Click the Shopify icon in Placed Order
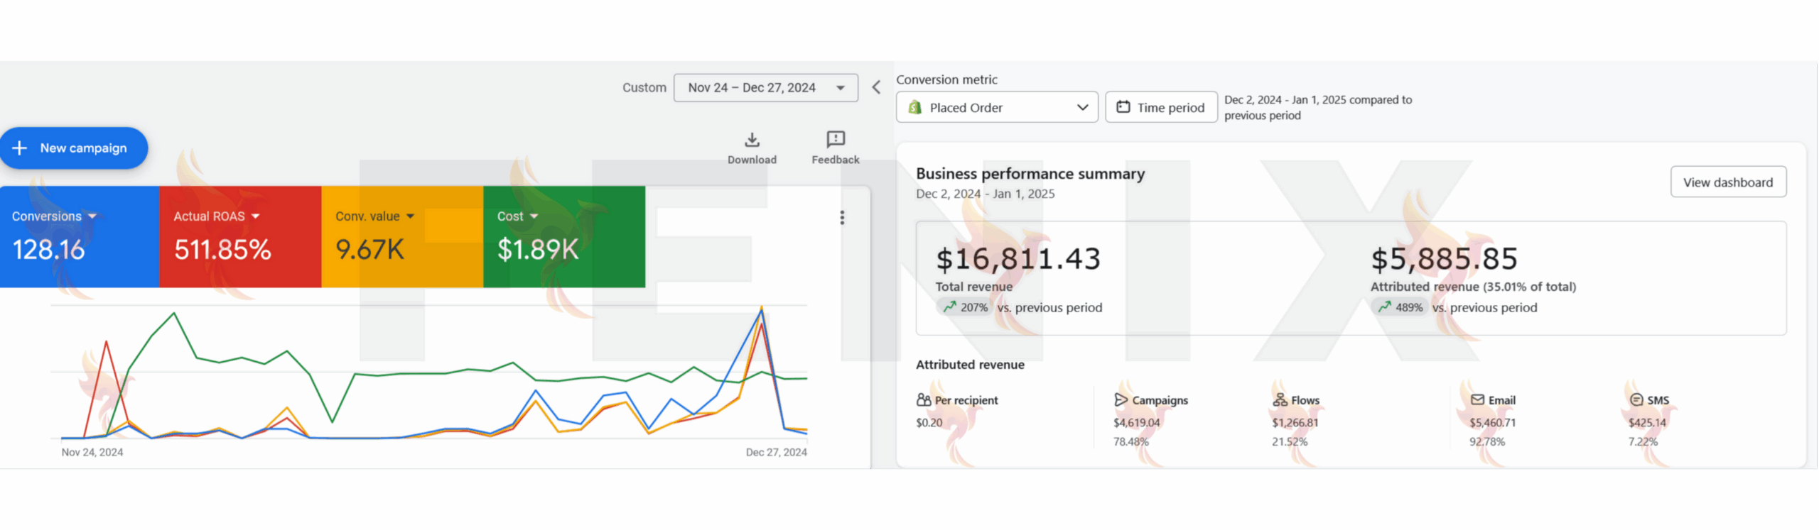The width and height of the screenshot is (1819, 530). tap(915, 107)
